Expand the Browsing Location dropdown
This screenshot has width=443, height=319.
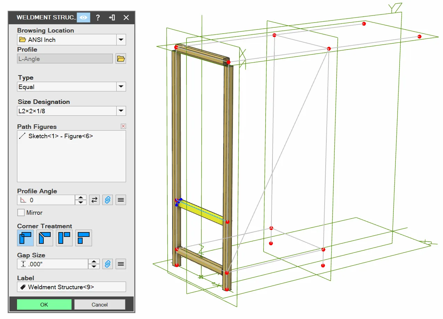click(x=121, y=40)
